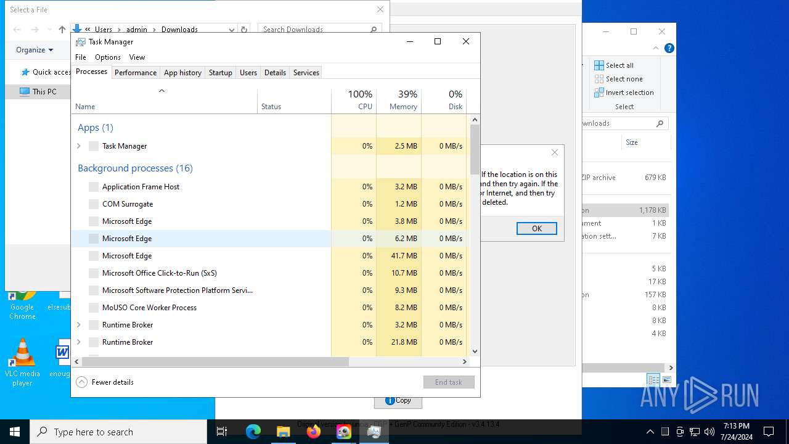Click the taskbar search box
789x444 pixels.
[x=118, y=432]
